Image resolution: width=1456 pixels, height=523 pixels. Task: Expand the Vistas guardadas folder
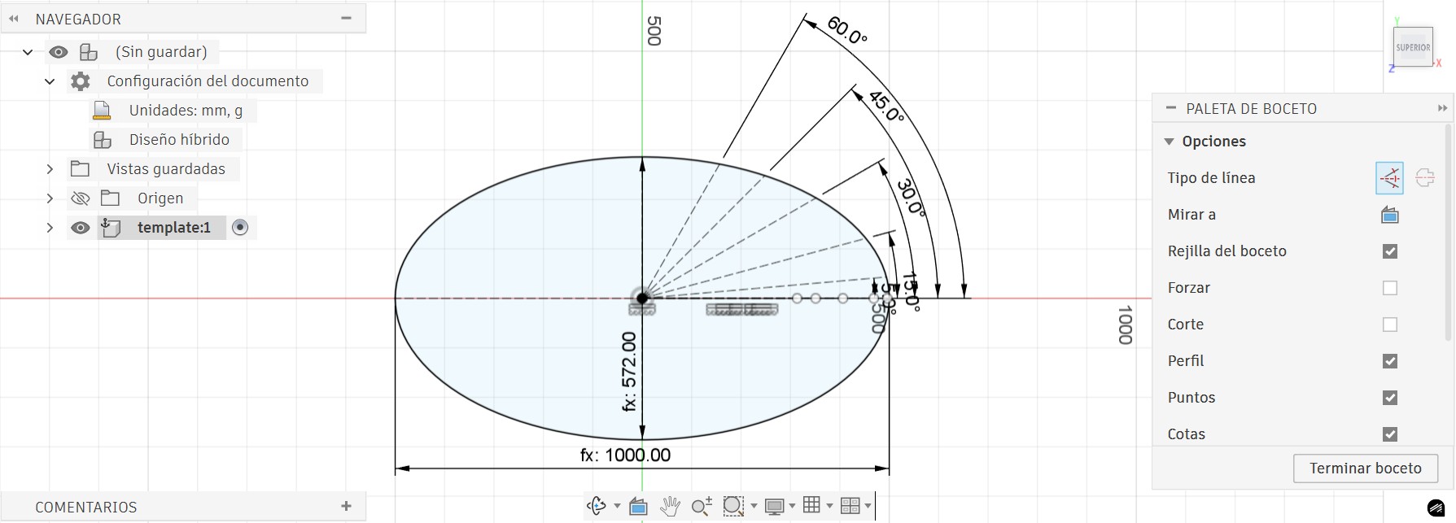point(50,169)
